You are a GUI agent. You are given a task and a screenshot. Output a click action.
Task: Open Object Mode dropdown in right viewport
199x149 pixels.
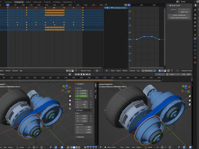(112, 147)
